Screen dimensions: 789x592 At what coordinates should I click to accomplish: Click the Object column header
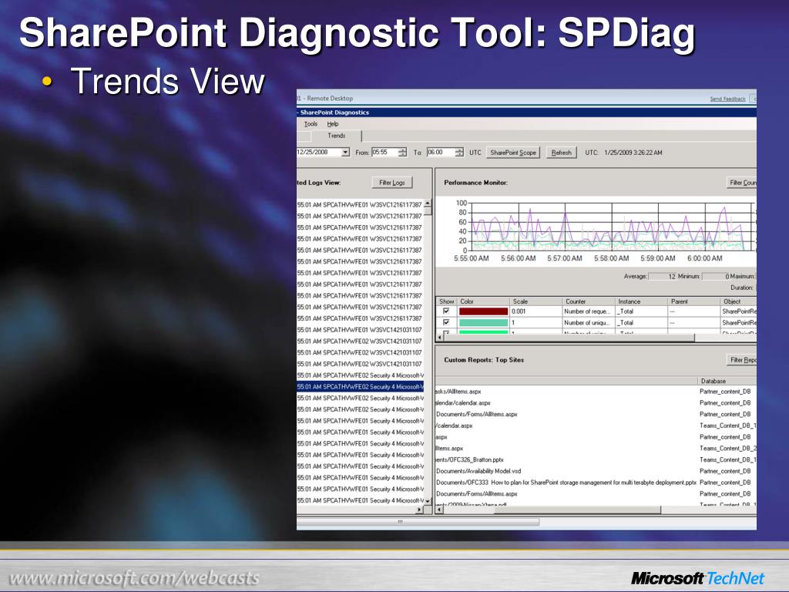coord(739,301)
